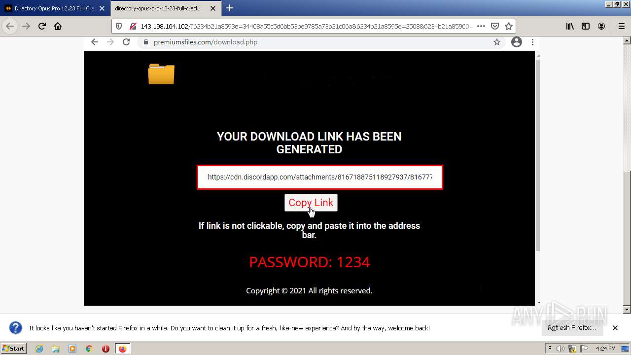Open Opera browser taskbar icon
The height and width of the screenshot is (355, 631).
click(105, 349)
